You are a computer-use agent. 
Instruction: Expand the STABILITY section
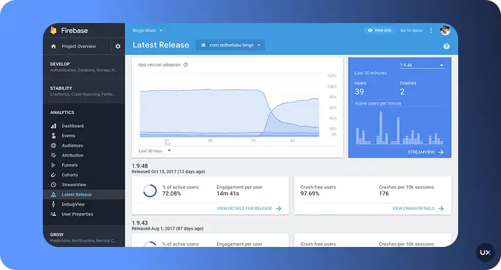84,91
